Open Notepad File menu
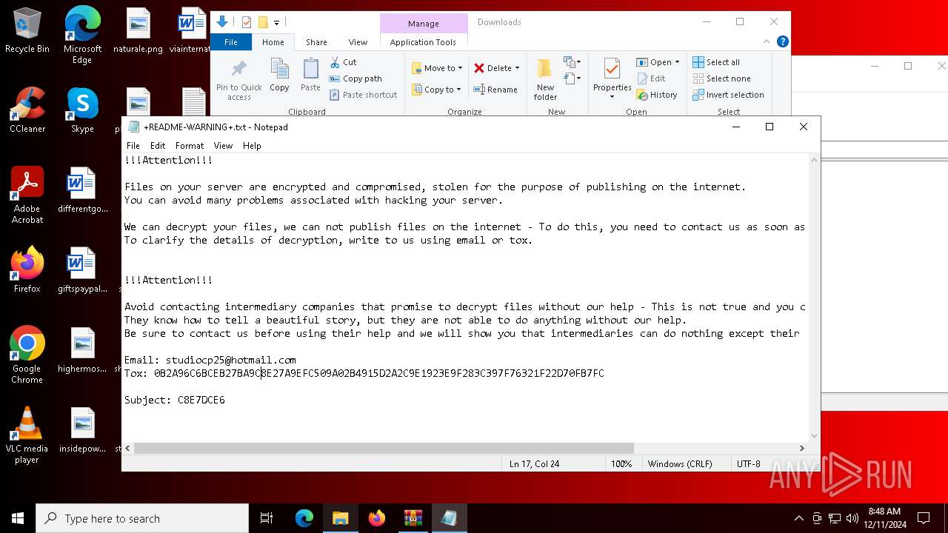The width and height of the screenshot is (948, 533). 133,146
